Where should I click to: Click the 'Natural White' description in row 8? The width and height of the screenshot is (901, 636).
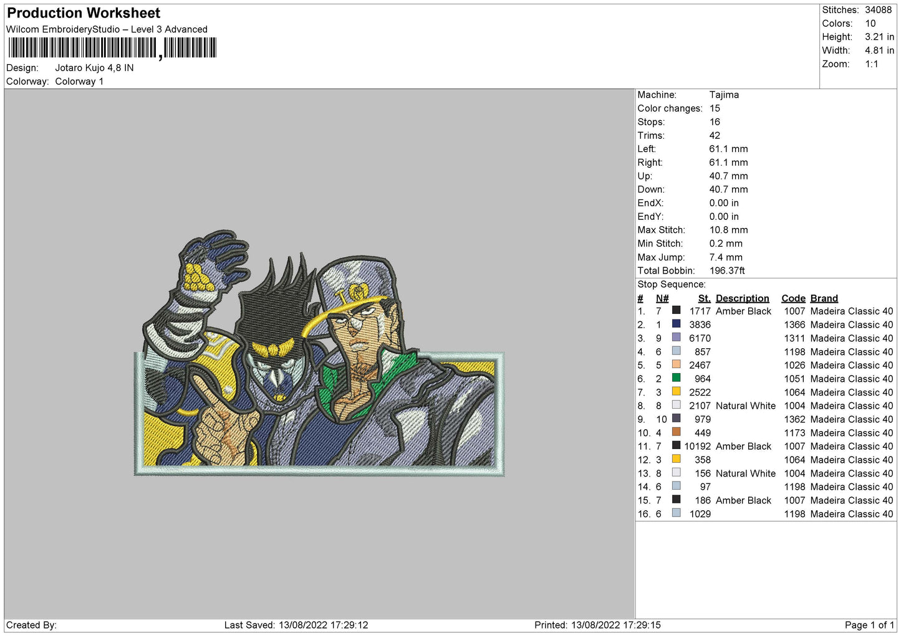pyautogui.click(x=746, y=406)
